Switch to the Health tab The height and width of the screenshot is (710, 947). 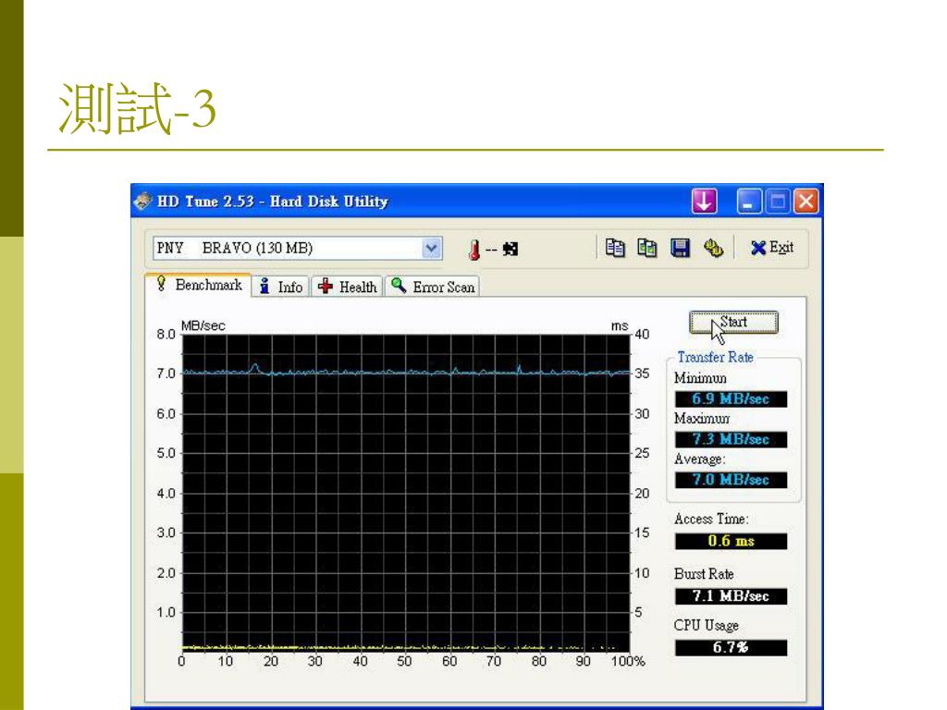[x=348, y=287]
